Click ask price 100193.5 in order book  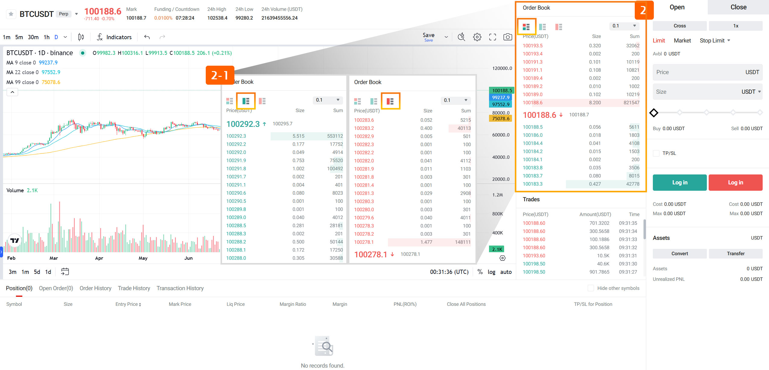pos(532,46)
